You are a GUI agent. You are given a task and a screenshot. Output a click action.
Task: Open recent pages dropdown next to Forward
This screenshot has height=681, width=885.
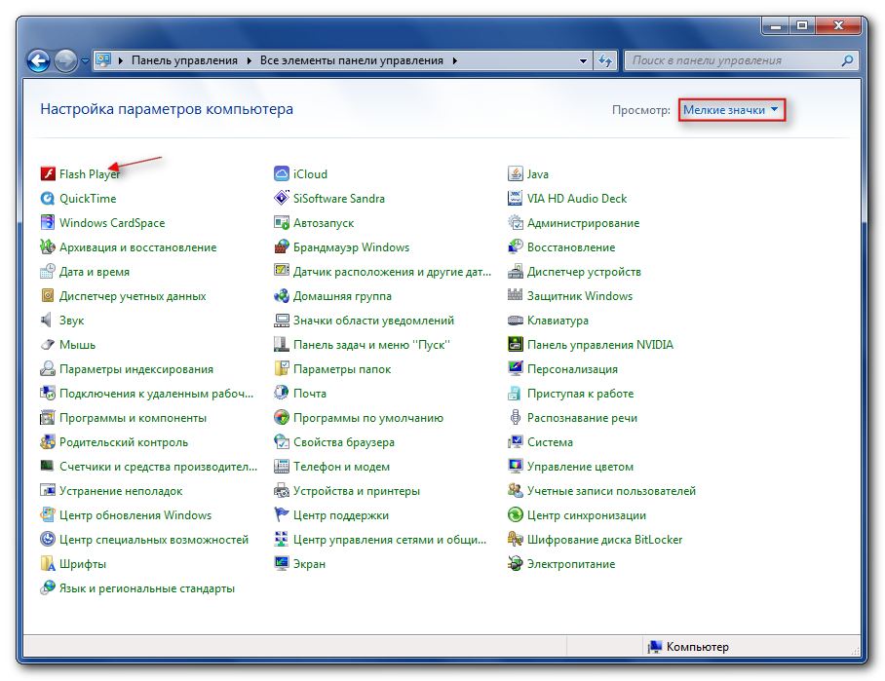point(85,60)
